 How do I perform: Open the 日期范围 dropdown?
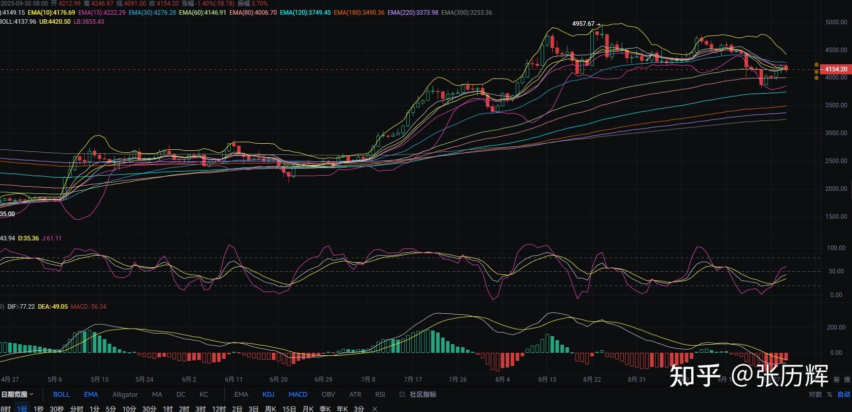pyautogui.click(x=17, y=394)
